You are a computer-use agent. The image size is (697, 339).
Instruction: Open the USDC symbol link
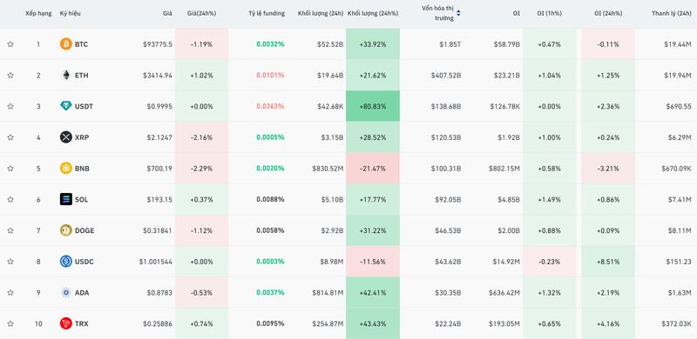pos(84,262)
